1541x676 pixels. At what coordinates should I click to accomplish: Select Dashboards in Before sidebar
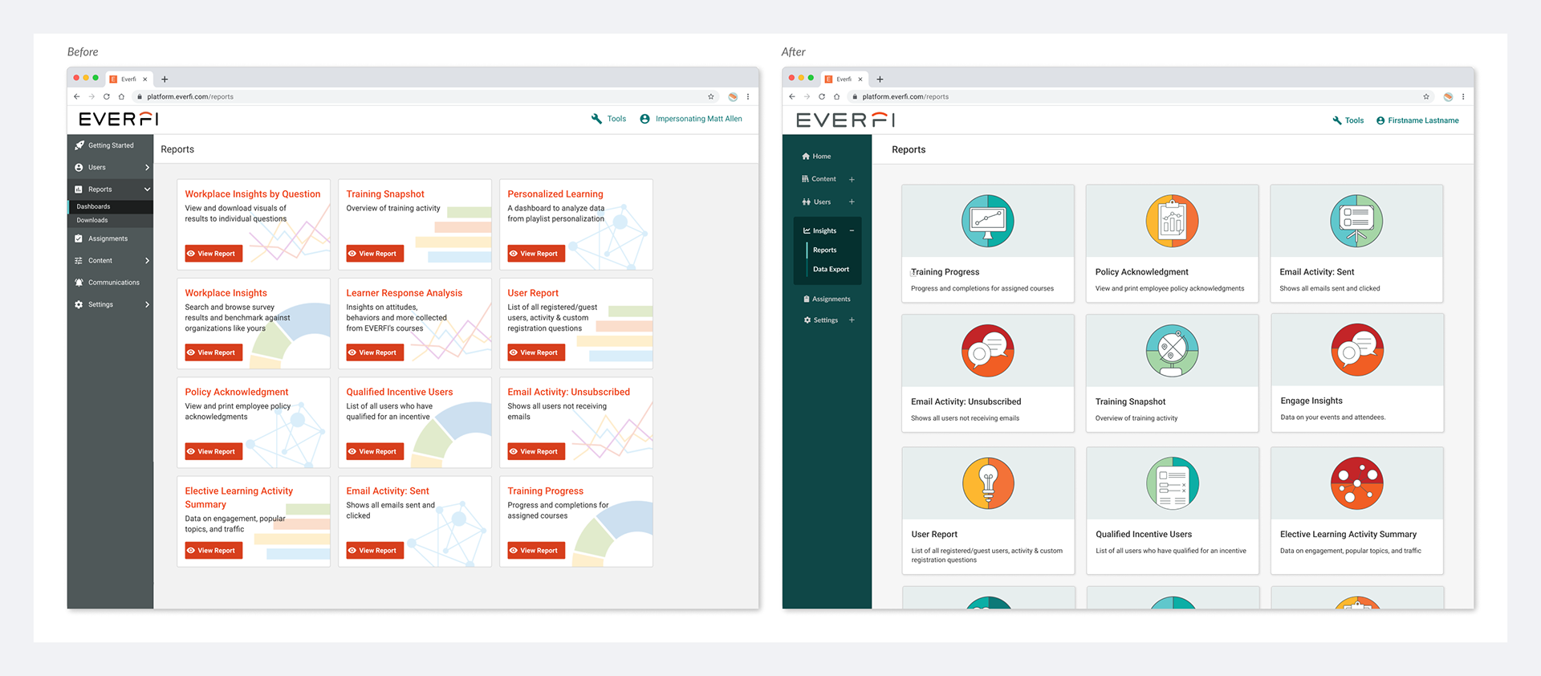(110, 206)
